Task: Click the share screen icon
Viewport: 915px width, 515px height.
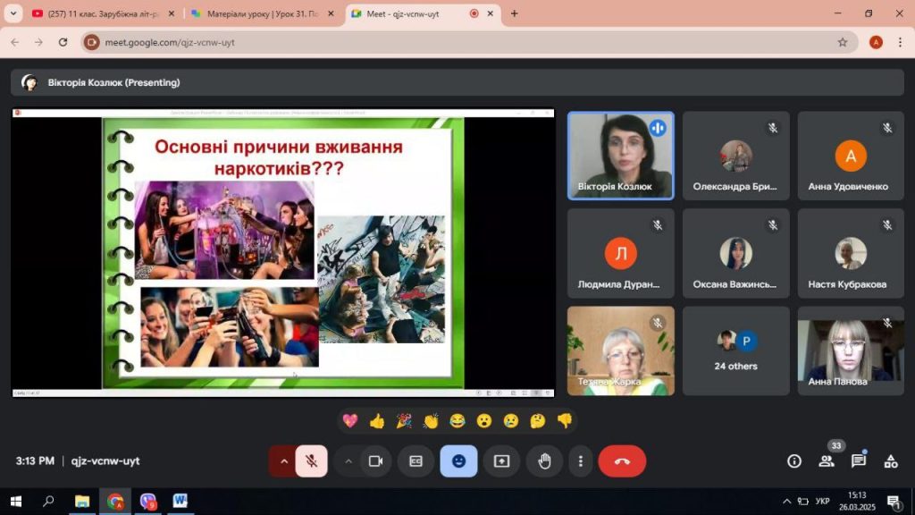Action: 501,461
